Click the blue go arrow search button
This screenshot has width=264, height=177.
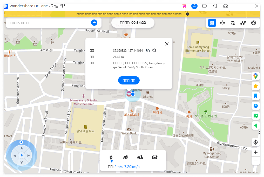(x=94, y=23)
